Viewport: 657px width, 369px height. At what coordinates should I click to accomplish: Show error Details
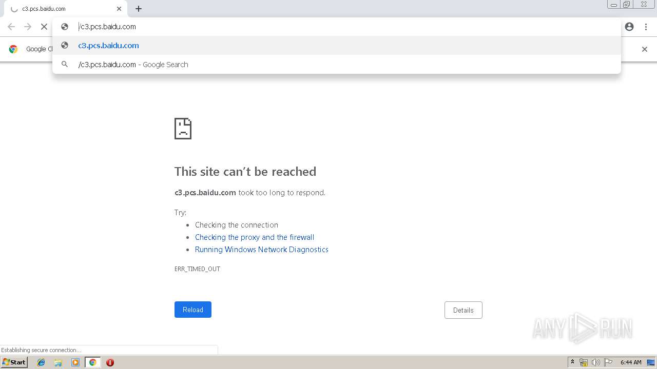pyautogui.click(x=463, y=310)
